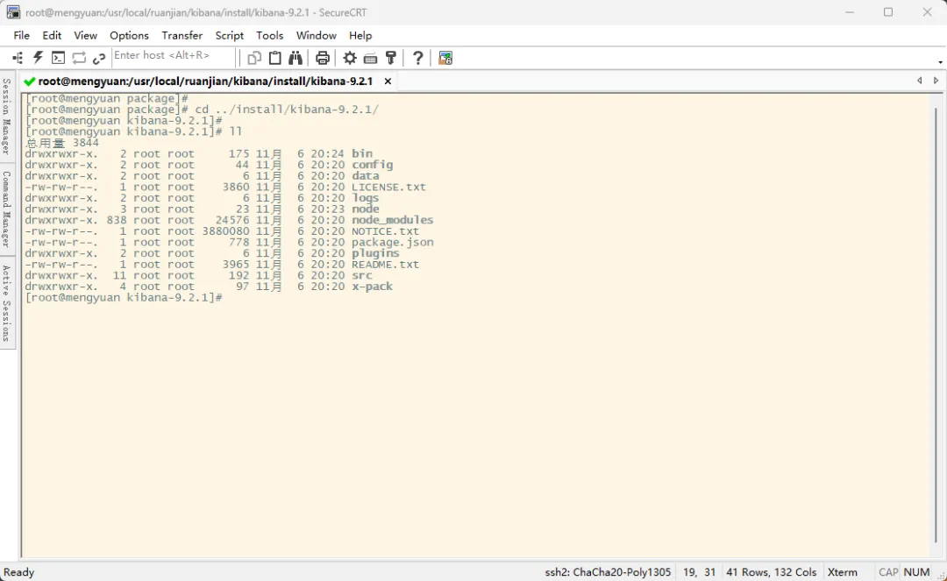Click the LICENSE.txt file name

pos(389,187)
